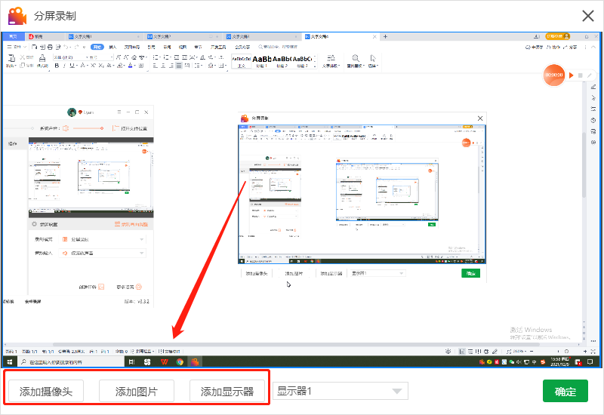Click Underline U icon in previewed ribbon
Image resolution: width=604 pixels, height=415 pixels.
(x=72, y=66)
